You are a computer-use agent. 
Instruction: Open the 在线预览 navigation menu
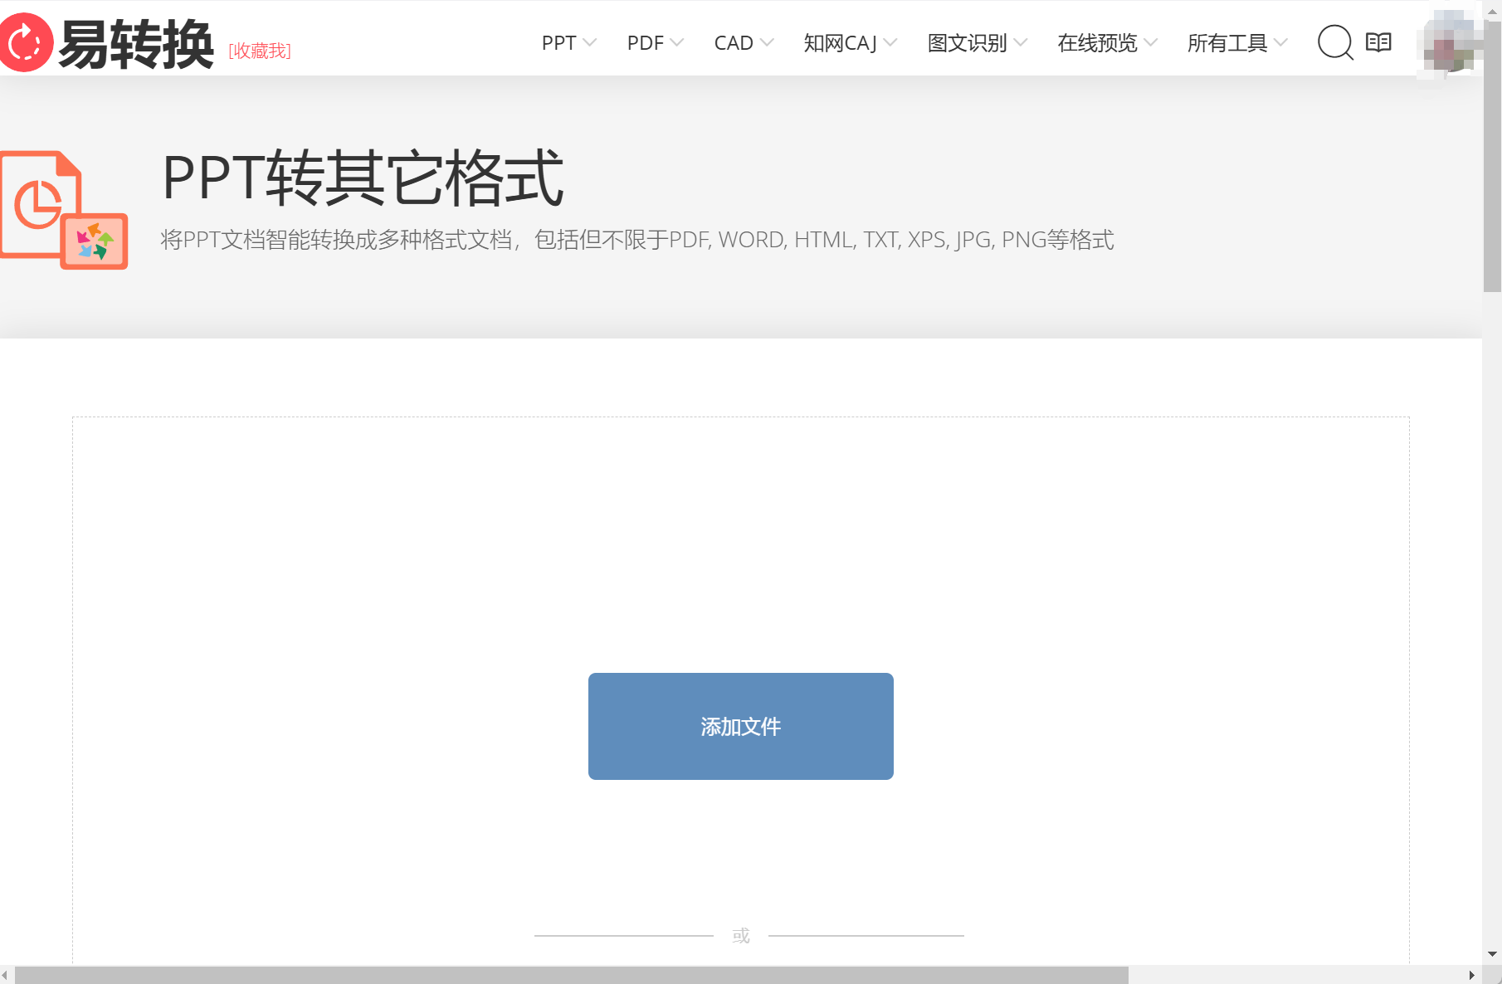1097,43
